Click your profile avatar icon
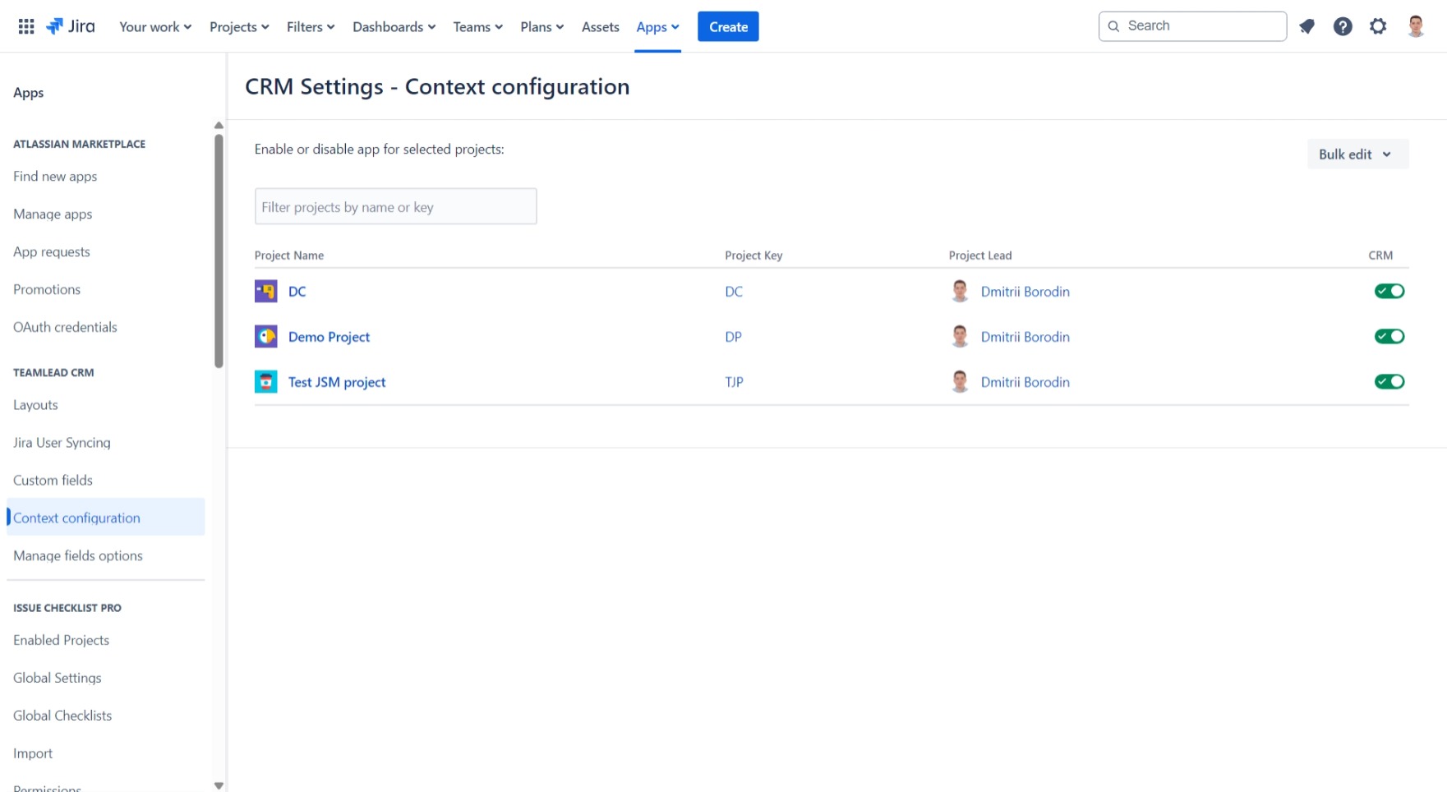 coord(1417,25)
